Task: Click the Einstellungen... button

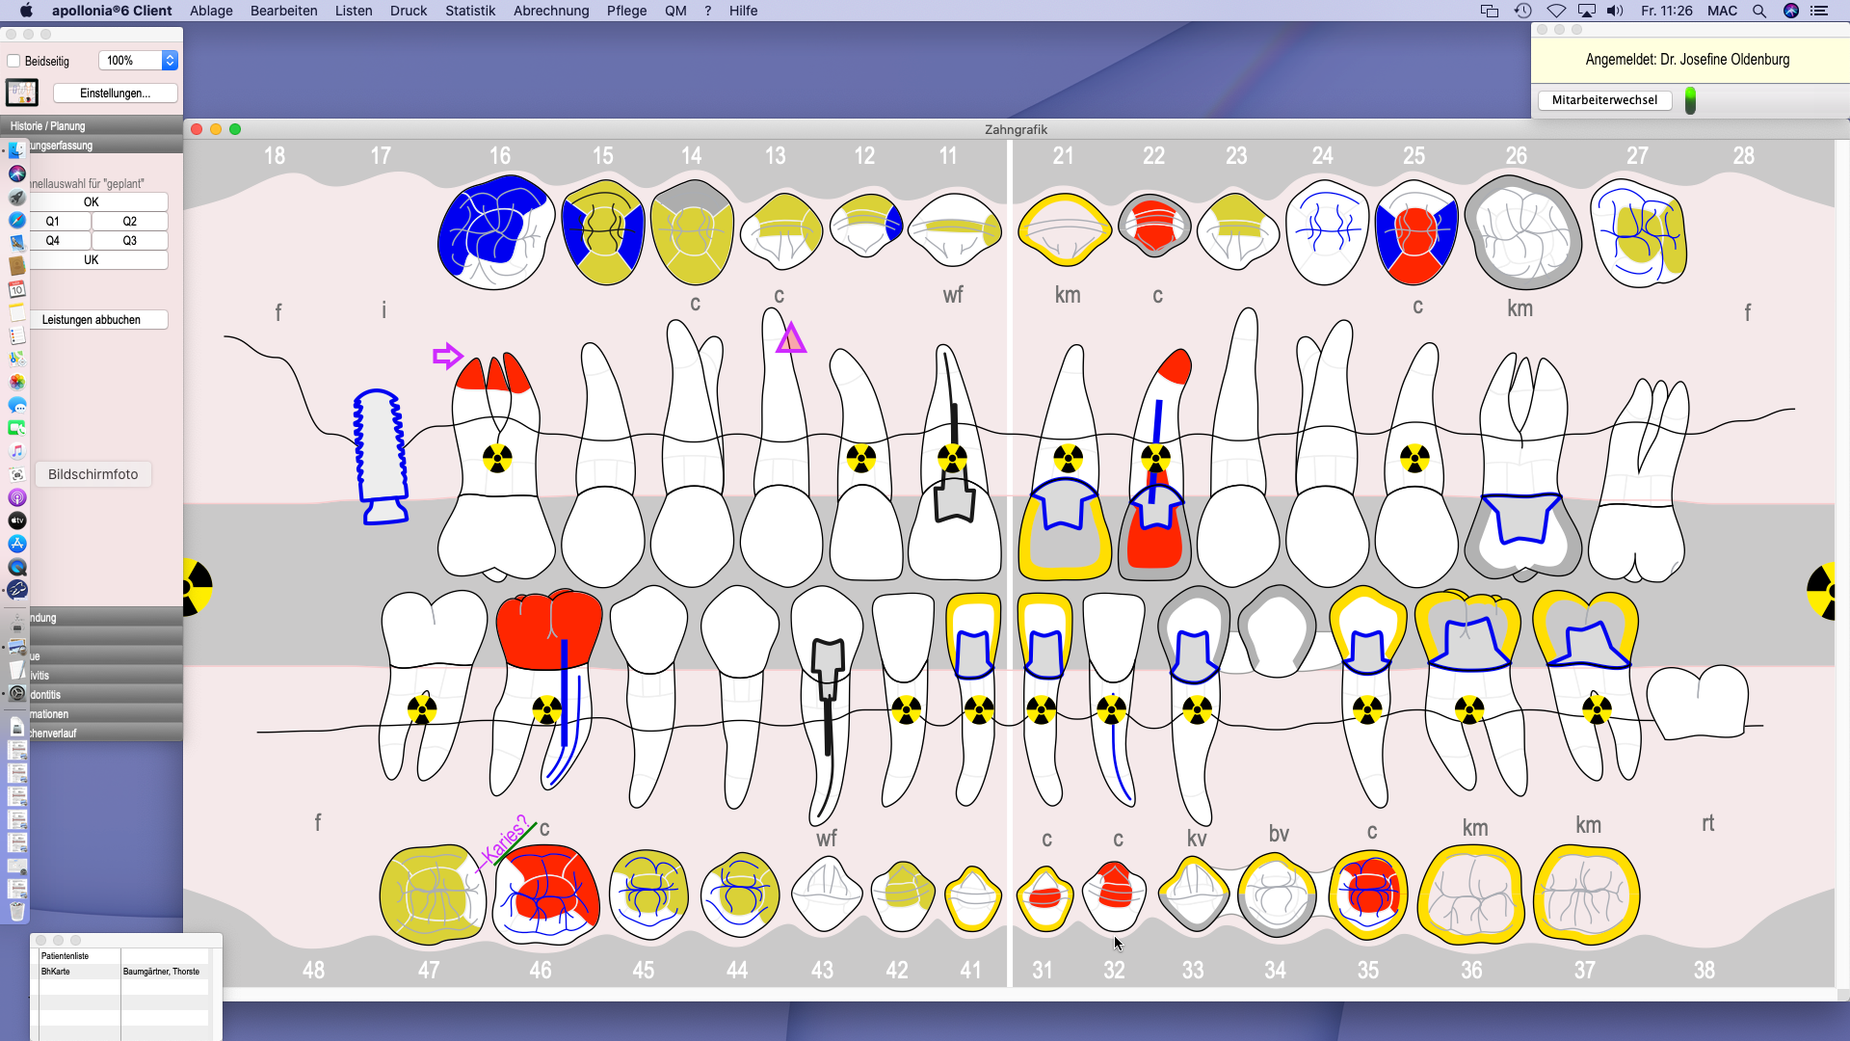Action: [x=115, y=93]
